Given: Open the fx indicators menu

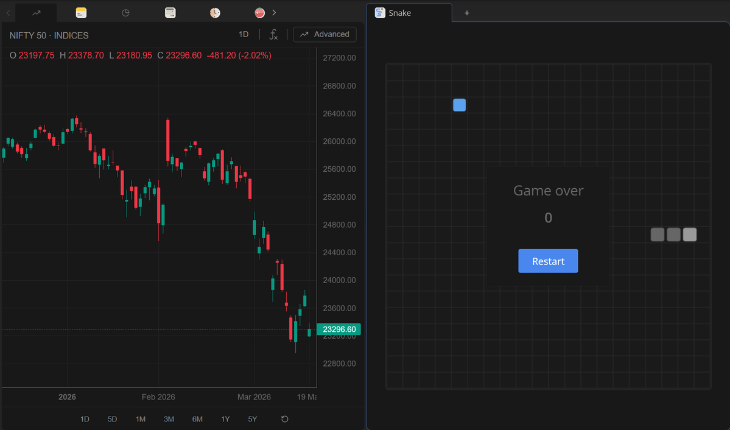Looking at the screenshot, I should click(273, 35).
